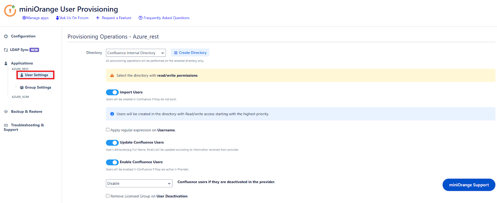
Task: Click the miniOrange Support button
Action: click(x=469, y=185)
